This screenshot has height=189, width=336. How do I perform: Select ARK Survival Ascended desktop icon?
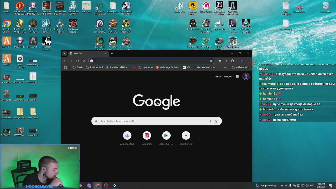click(x=246, y=26)
